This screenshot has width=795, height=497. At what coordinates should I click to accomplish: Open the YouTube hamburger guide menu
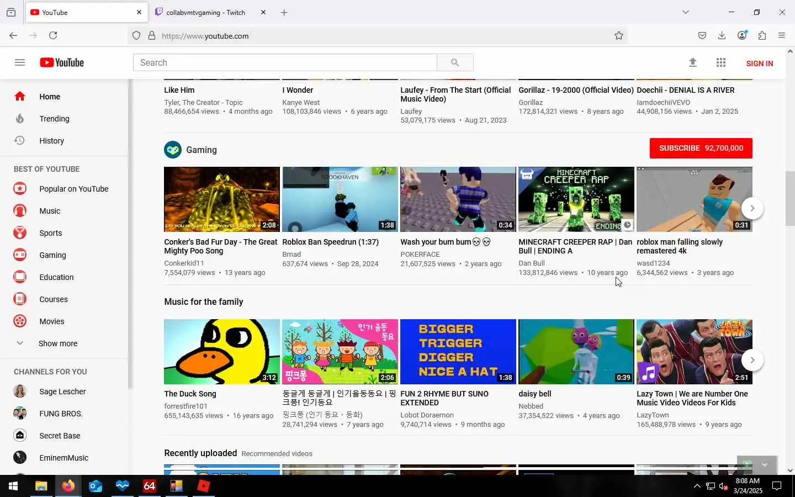20,62
